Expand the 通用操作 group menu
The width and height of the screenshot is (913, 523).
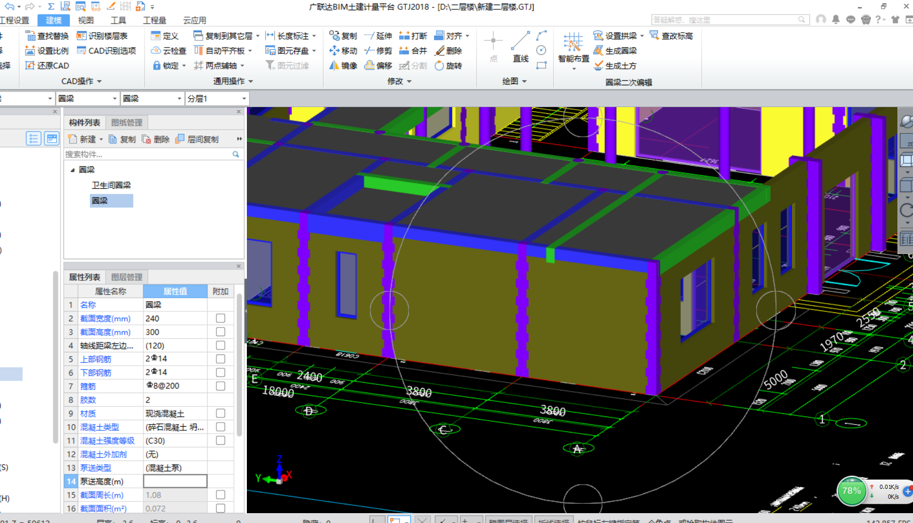[233, 81]
